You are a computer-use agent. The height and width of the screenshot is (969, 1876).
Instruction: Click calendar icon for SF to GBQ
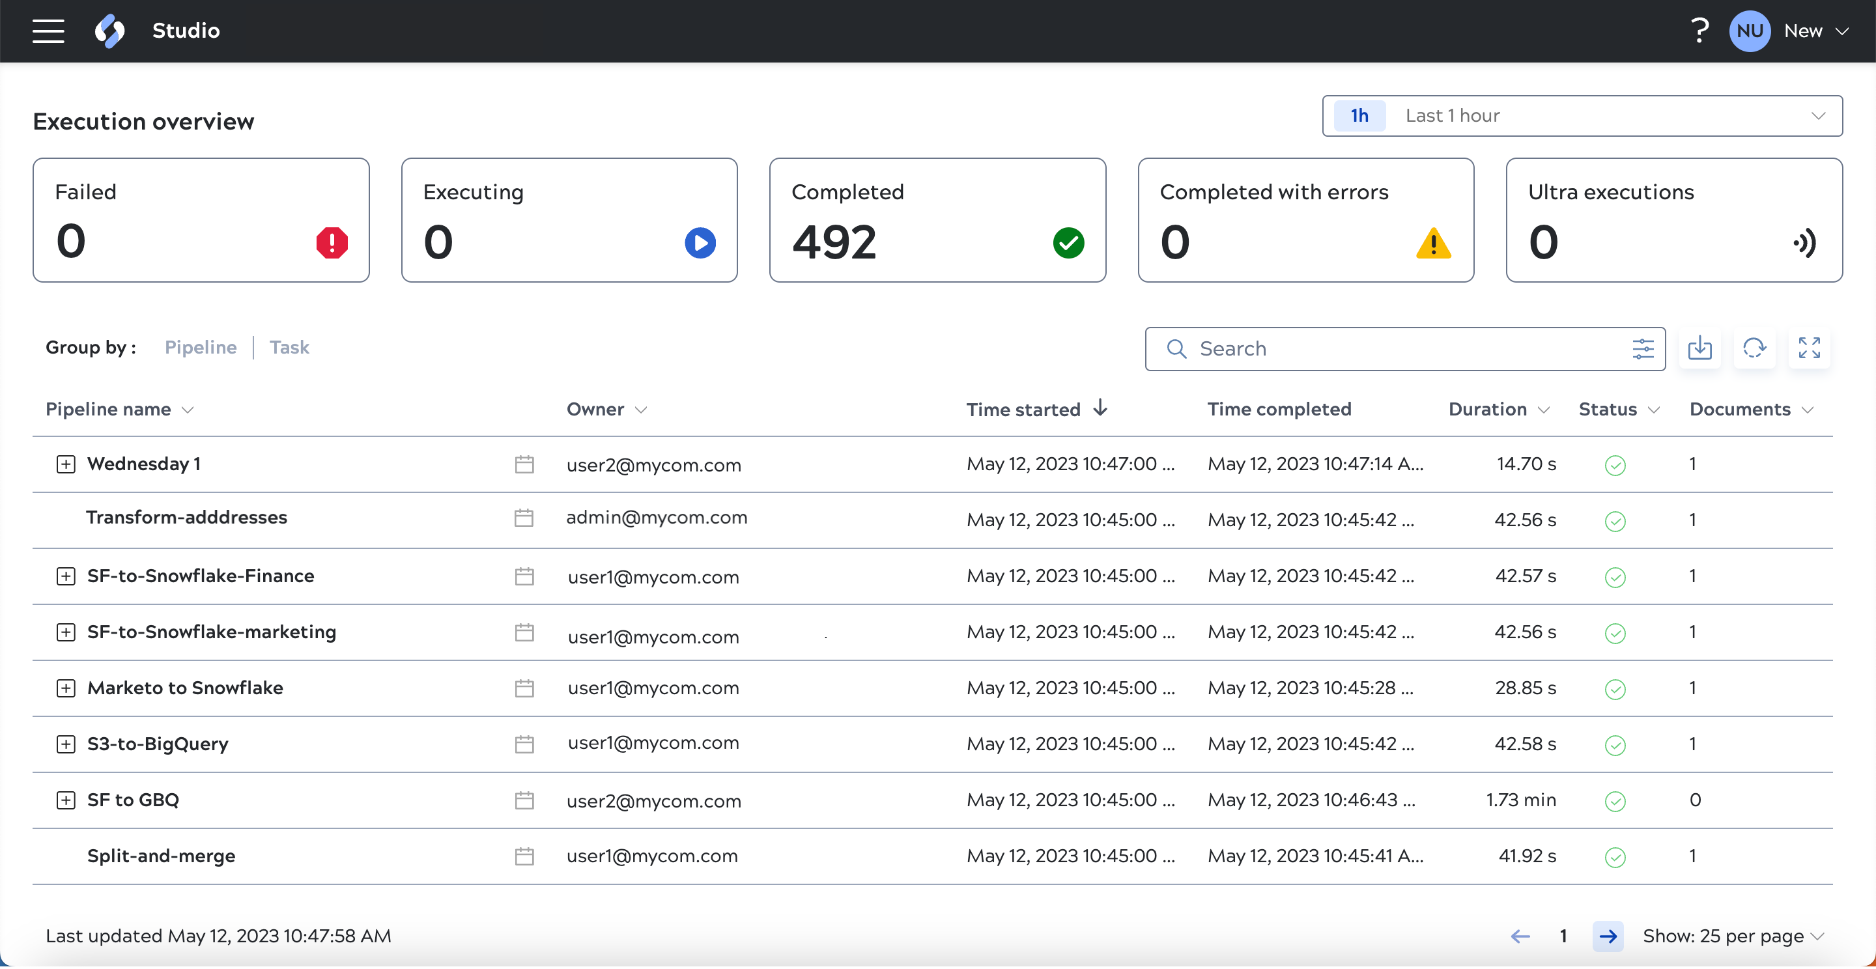click(524, 800)
